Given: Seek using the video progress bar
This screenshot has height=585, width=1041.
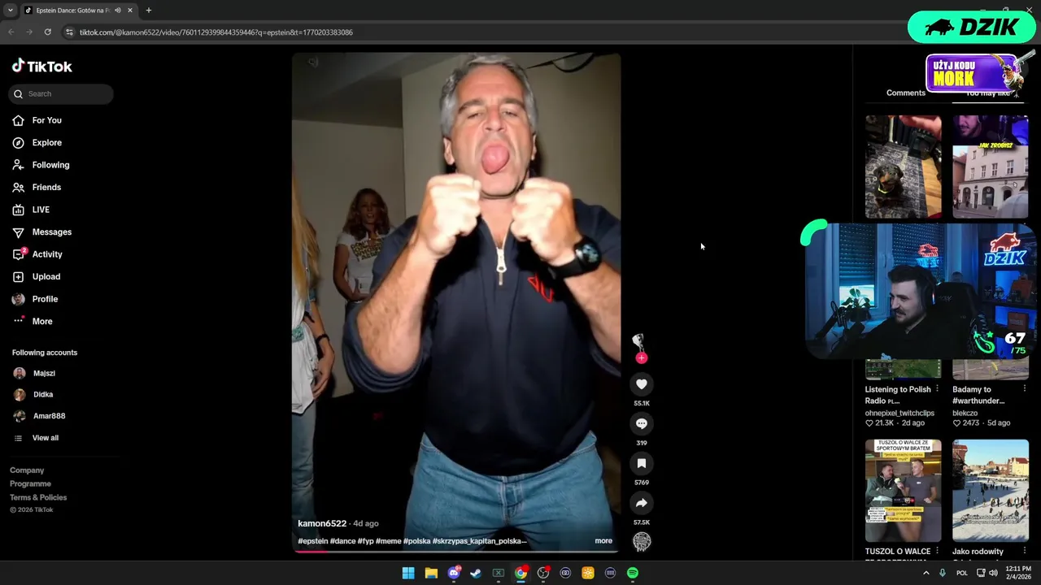Looking at the screenshot, I should (456, 552).
